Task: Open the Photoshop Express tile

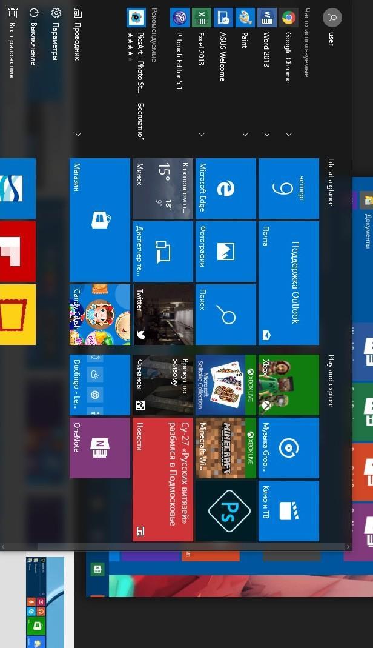Action: tap(225, 511)
